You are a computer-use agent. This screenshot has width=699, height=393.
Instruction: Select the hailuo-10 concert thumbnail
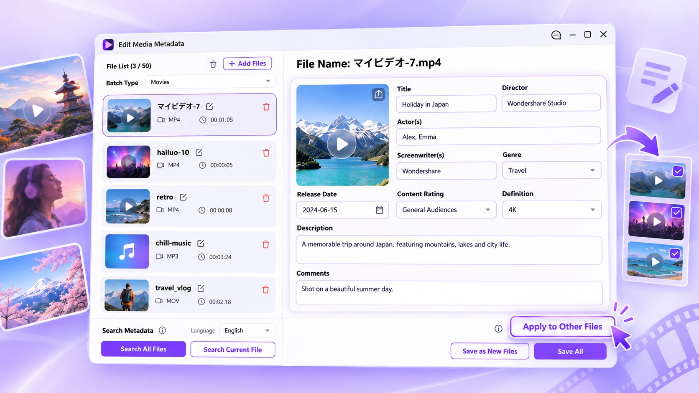pos(128,162)
